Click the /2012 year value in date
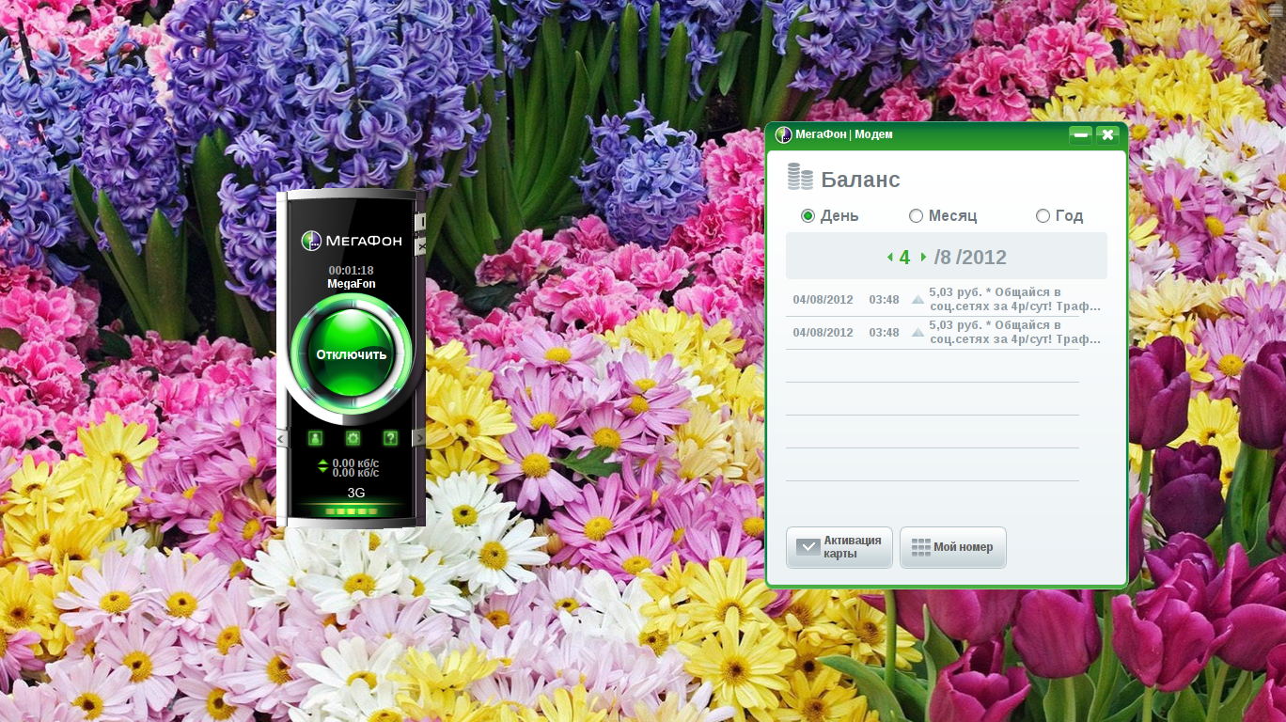The width and height of the screenshot is (1286, 722). 981,258
